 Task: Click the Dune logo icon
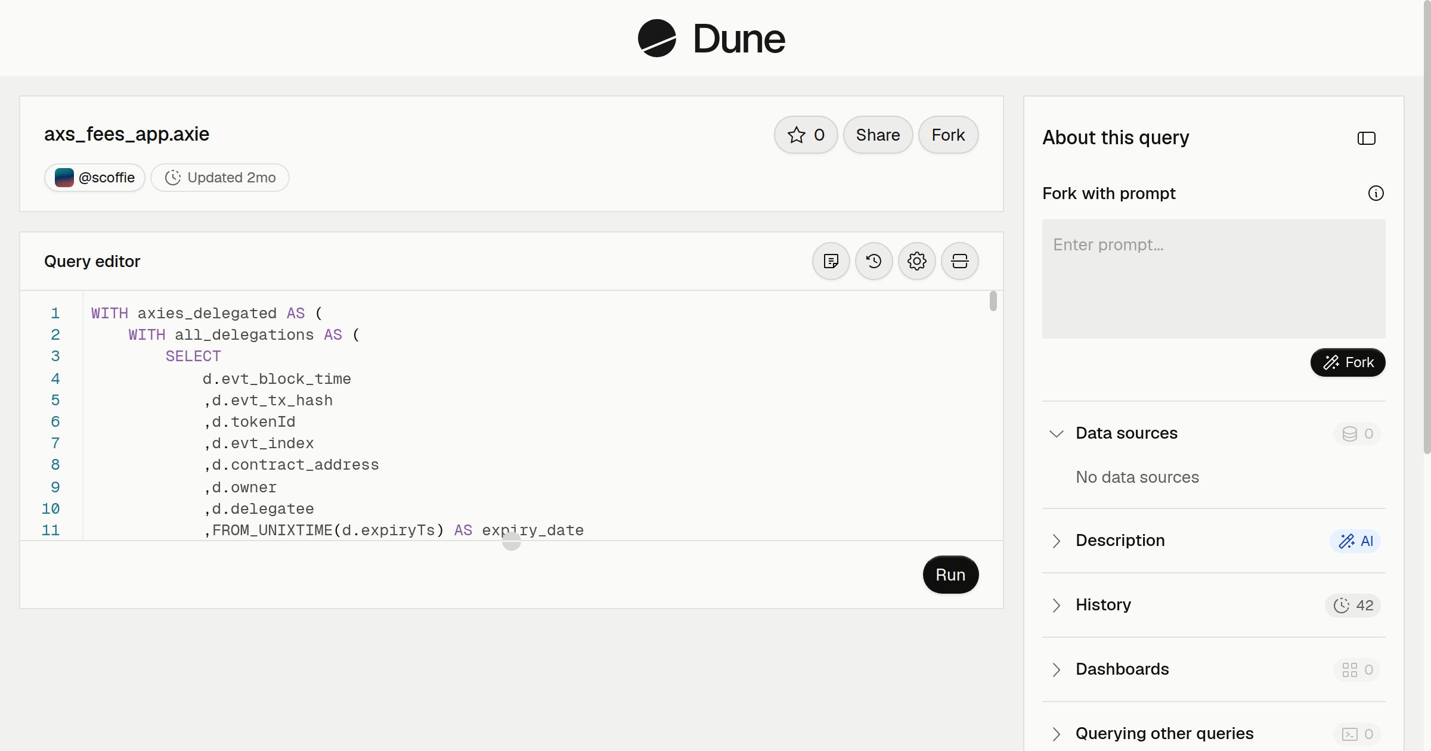656,38
